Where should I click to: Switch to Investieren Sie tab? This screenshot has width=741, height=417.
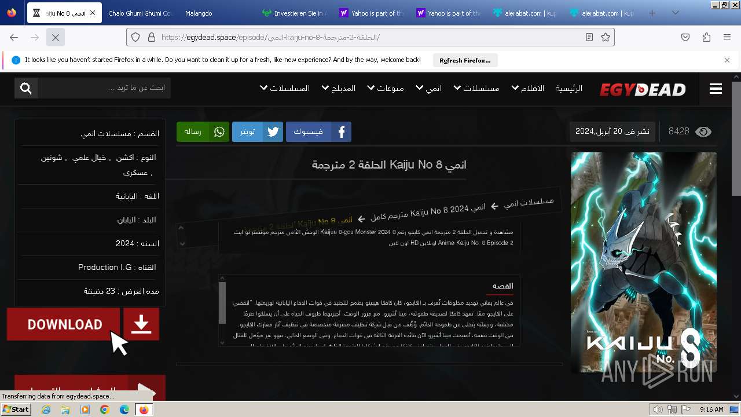tap(294, 13)
